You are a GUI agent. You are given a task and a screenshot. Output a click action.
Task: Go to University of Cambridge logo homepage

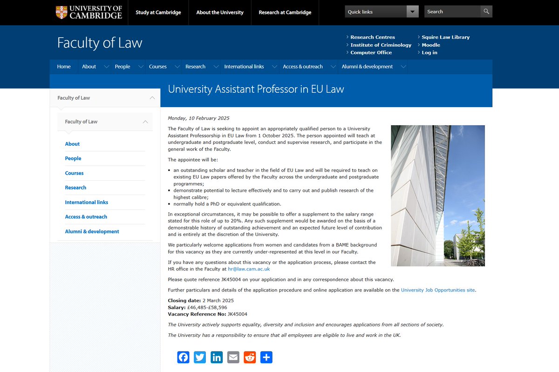click(89, 12)
